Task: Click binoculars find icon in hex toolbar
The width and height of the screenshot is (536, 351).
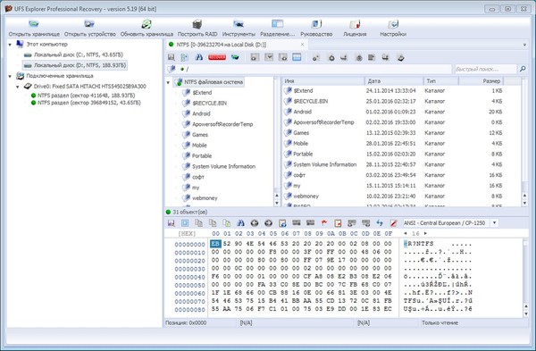Action: point(240,223)
